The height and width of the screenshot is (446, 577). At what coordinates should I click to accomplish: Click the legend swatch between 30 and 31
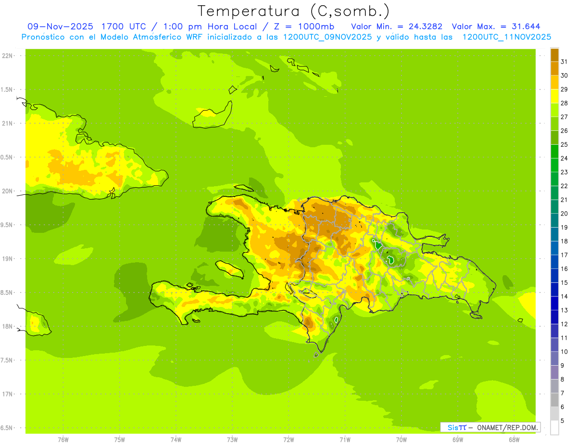554,68
